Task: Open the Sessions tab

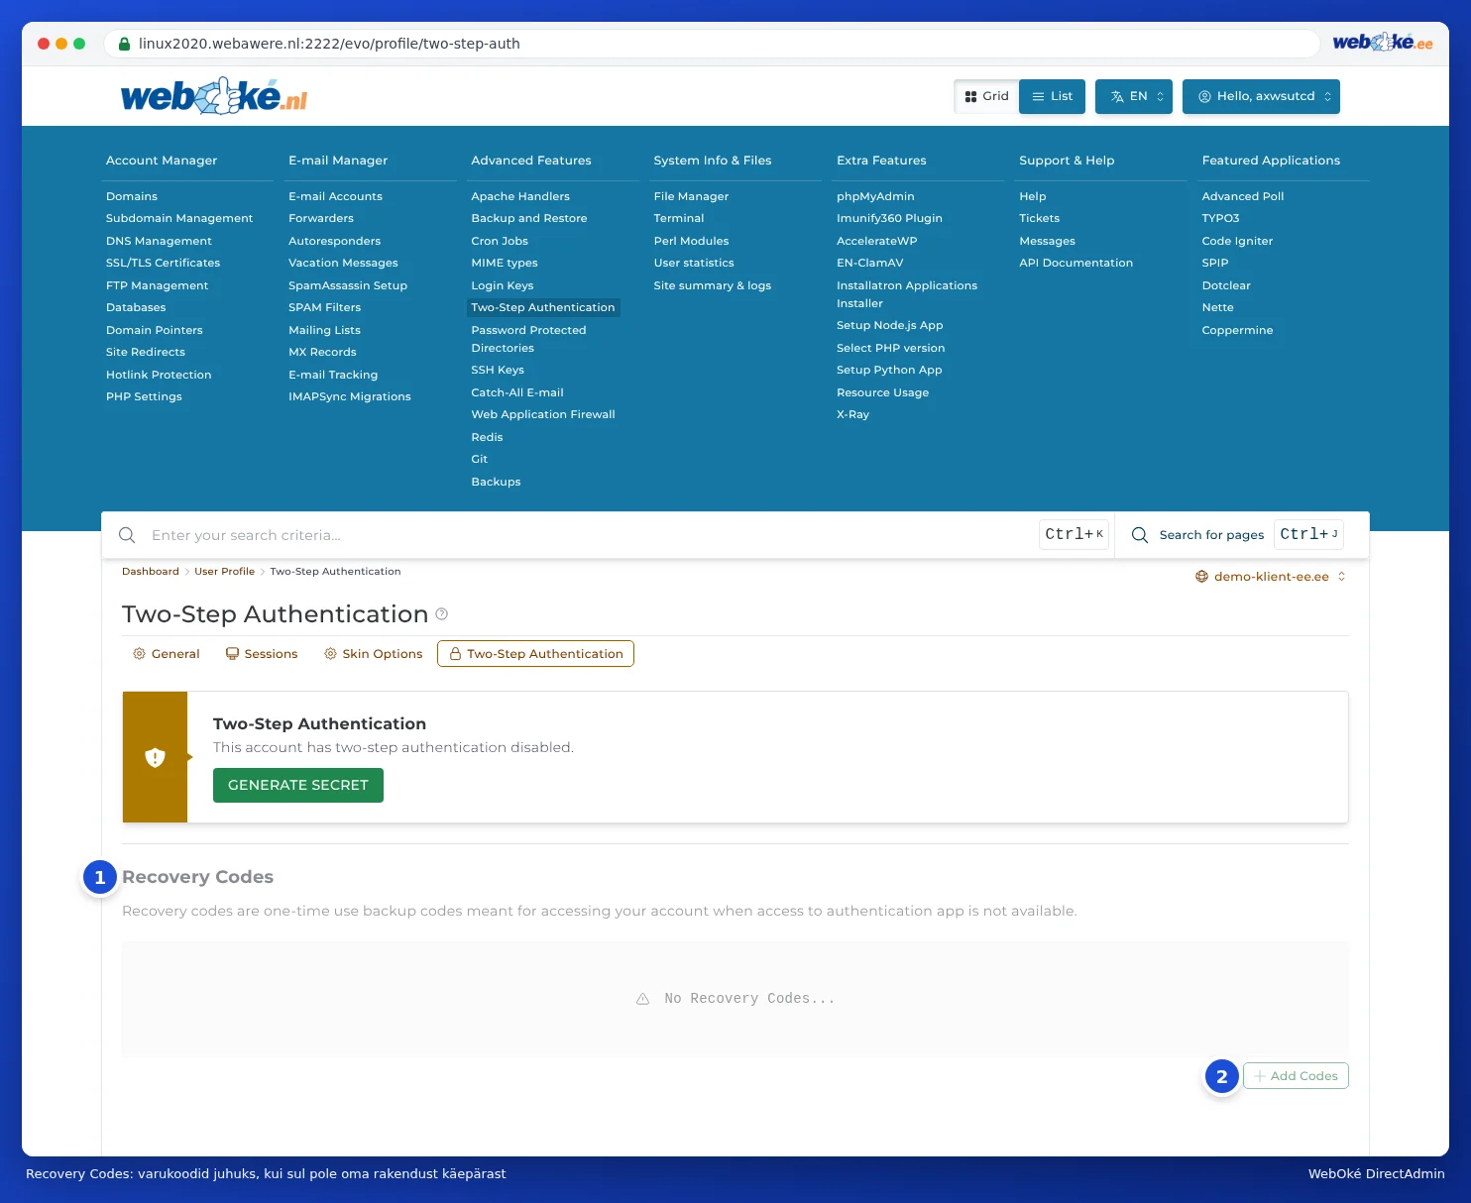Action: pos(262,654)
